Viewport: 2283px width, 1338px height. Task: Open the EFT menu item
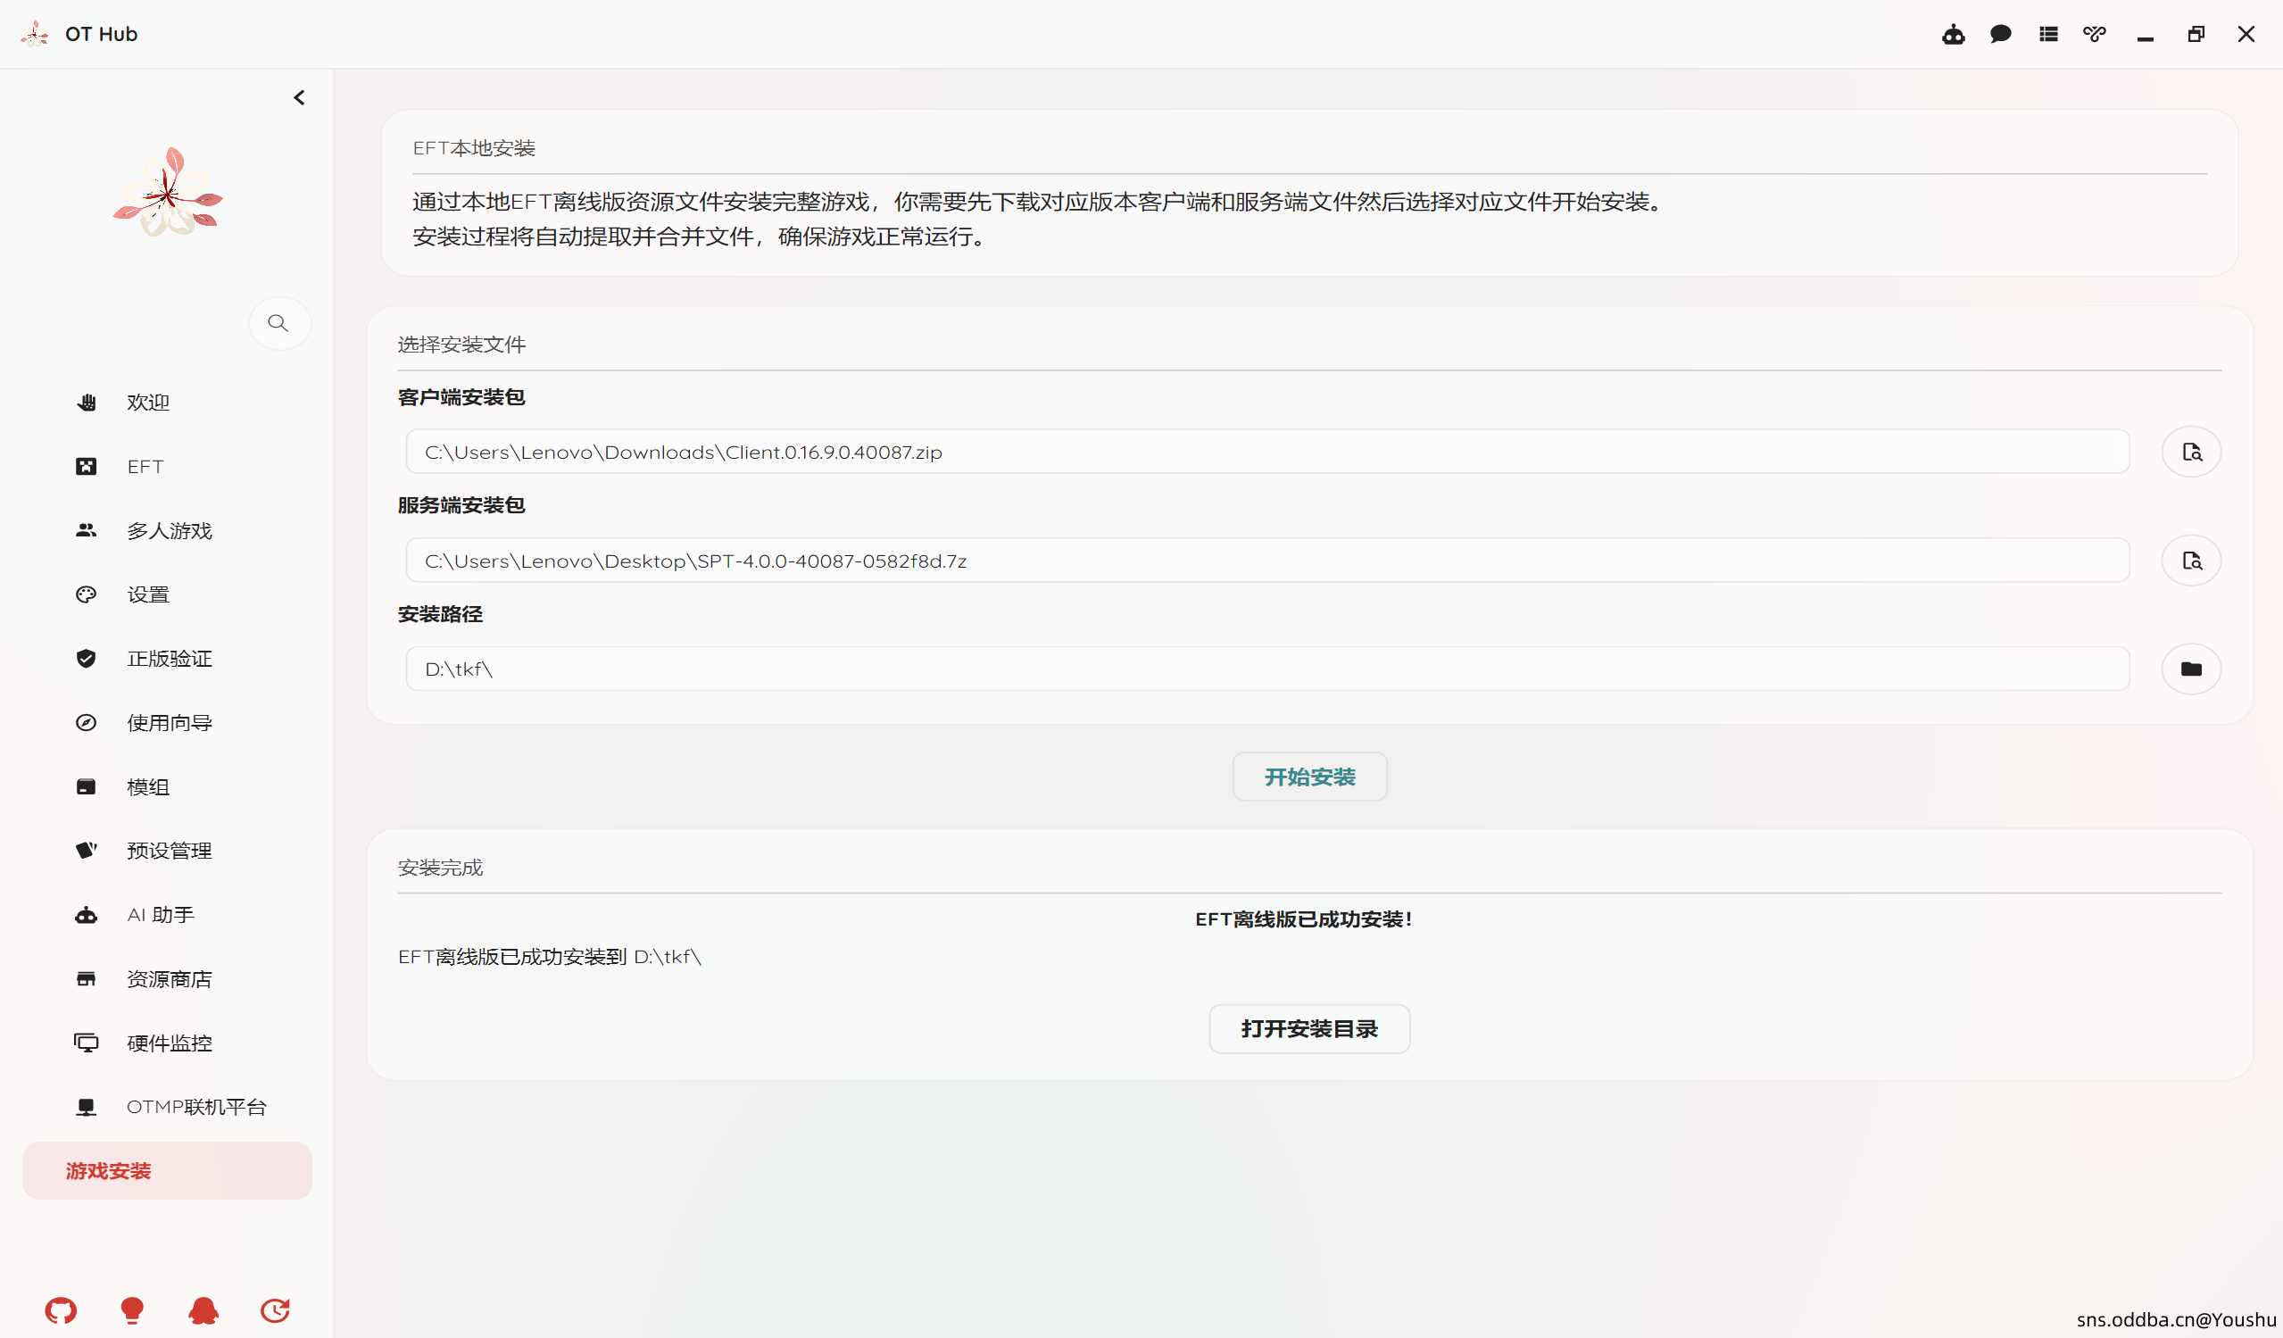click(145, 467)
